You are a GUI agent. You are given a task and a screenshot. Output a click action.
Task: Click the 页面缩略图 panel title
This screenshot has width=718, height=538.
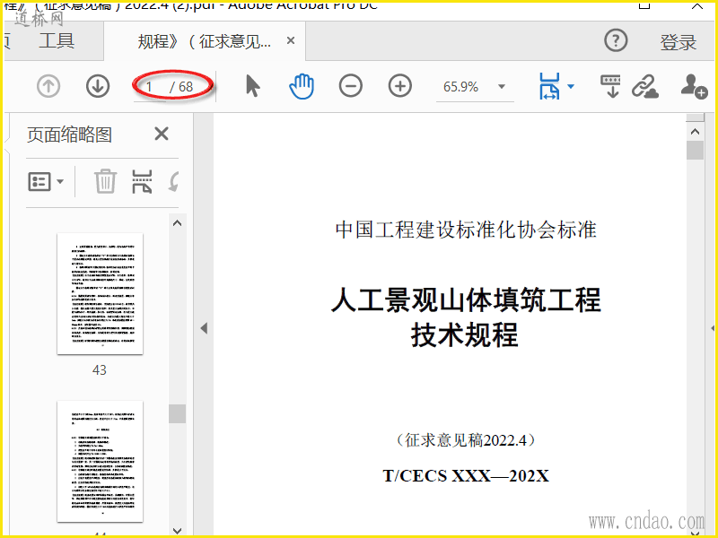[x=70, y=134]
